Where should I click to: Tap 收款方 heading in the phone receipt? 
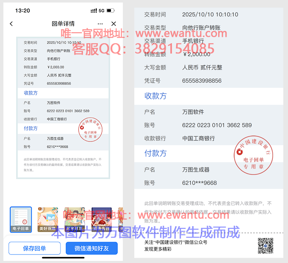click(x=30, y=93)
